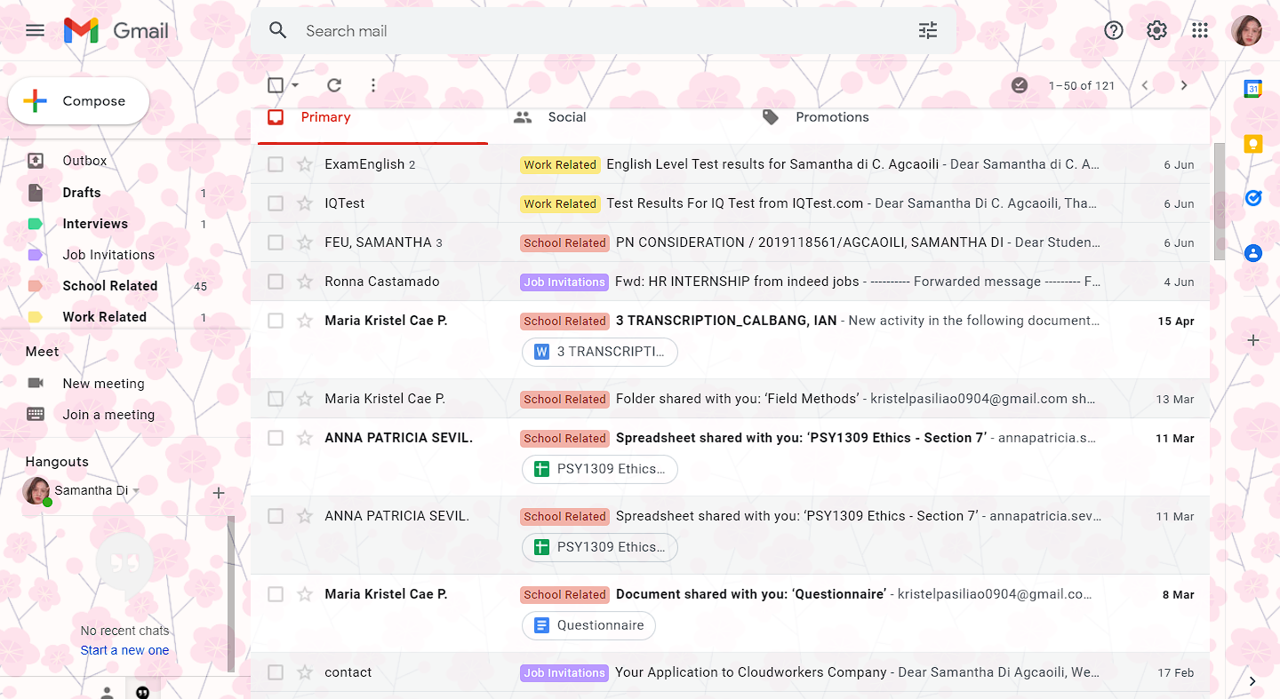Tick the Field Methods folder email checkbox
Viewport: 1280px width, 699px height.
click(x=276, y=399)
